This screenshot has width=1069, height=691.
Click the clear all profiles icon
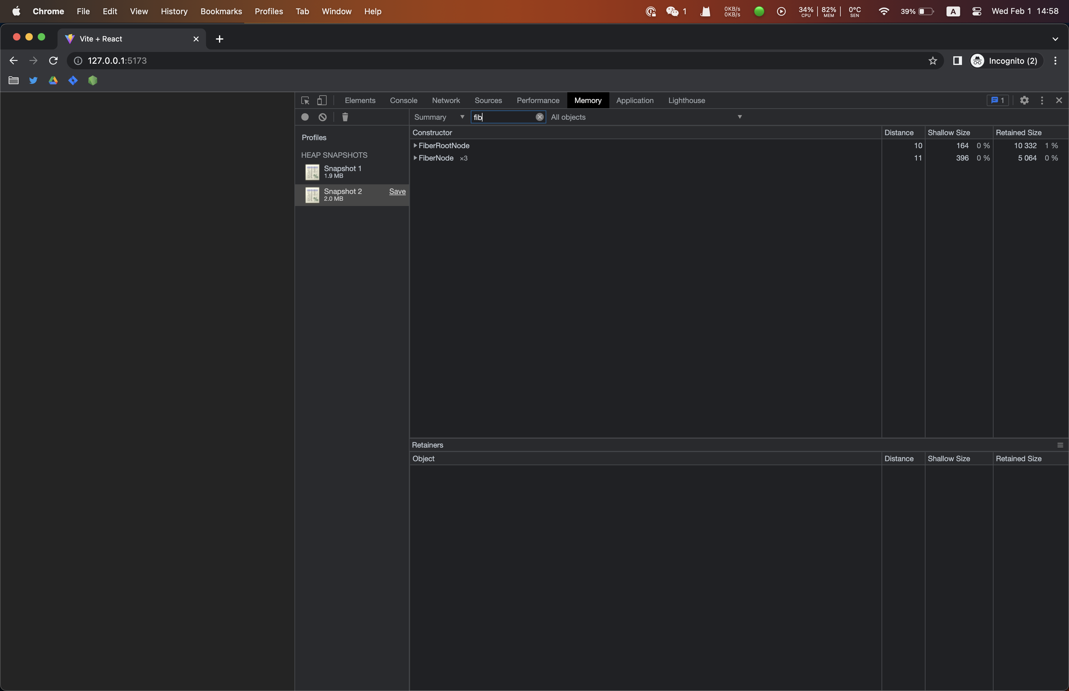point(322,117)
